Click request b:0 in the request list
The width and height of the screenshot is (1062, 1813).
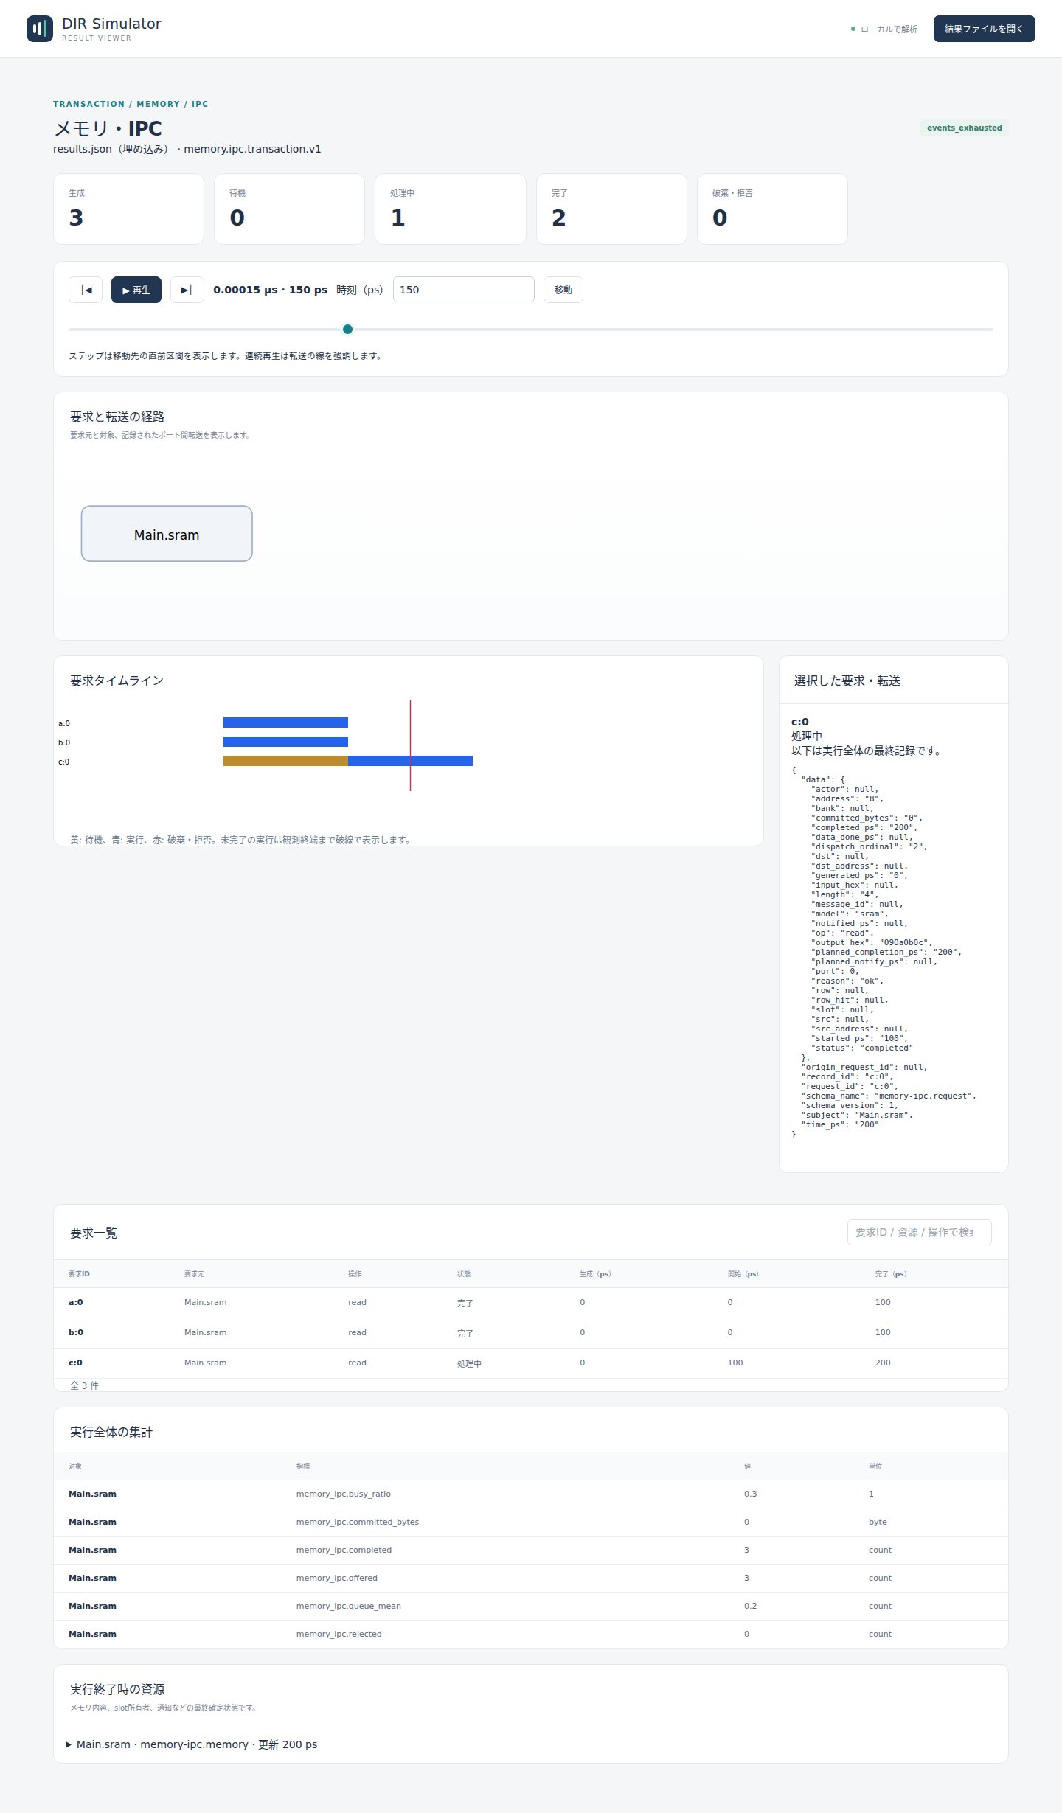[531, 1333]
